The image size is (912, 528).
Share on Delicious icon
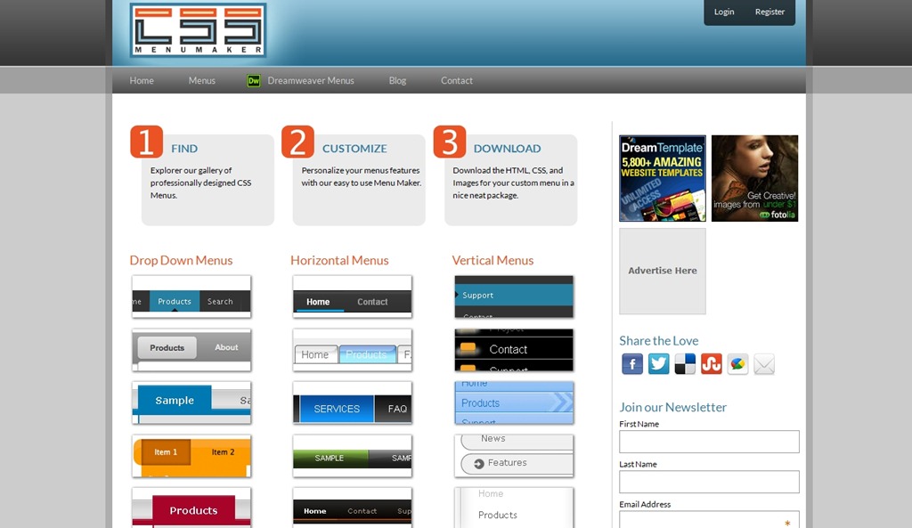point(685,364)
